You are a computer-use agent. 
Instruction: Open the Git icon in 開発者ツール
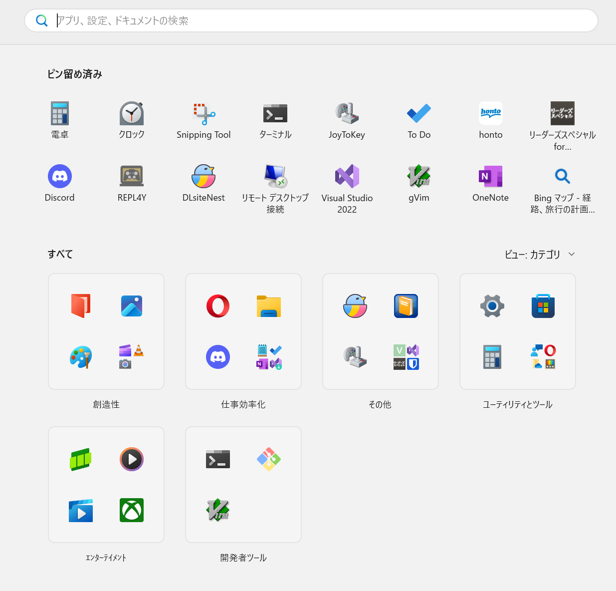[x=269, y=459]
